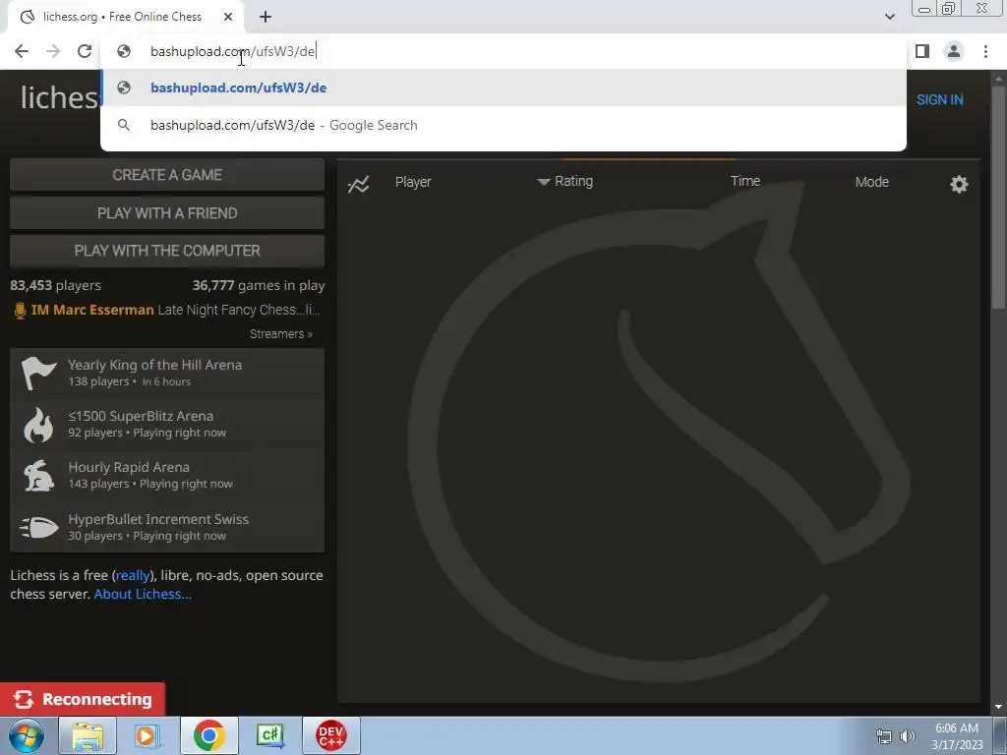Click the globe icon in the address bar
This screenshot has height=755, width=1007.
[124, 51]
